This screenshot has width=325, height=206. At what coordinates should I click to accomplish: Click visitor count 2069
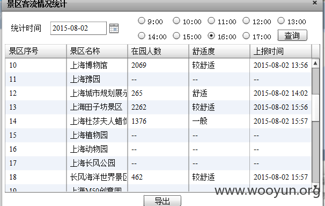click(139, 65)
